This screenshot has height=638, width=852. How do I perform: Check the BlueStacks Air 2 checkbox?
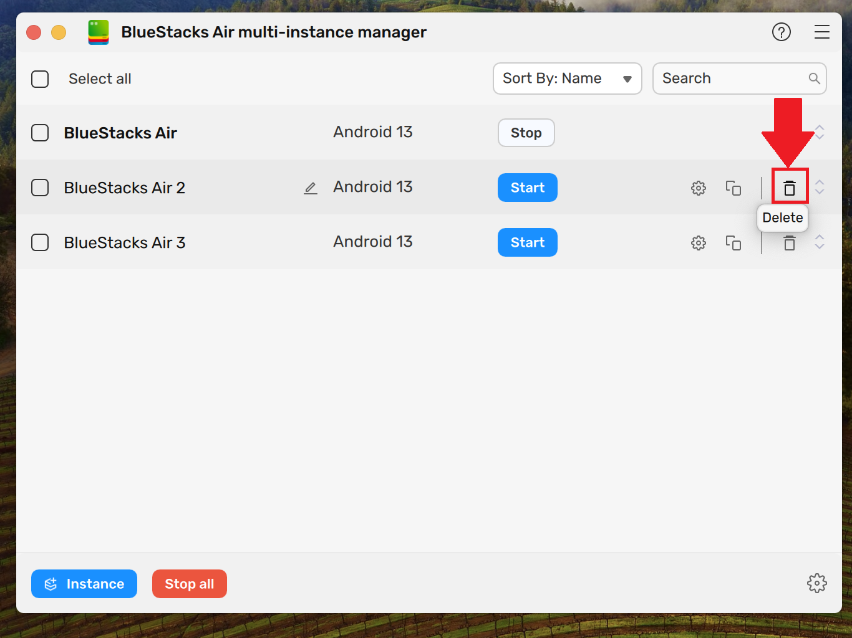click(40, 188)
